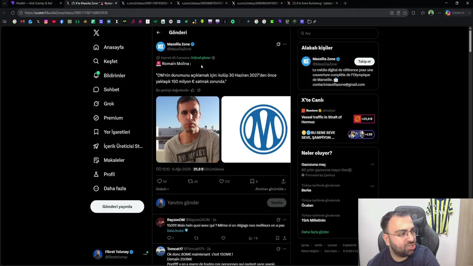The width and height of the screenshot is (473, 266).
Task: Click the Yanıtla reply button
Action: [277, 202]
